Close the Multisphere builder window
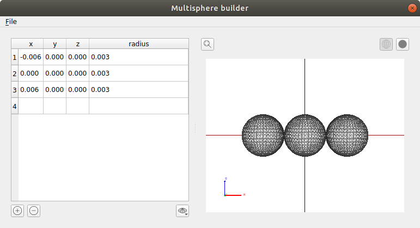The height and width of the screenshot is (228, 420). (412, 8)
